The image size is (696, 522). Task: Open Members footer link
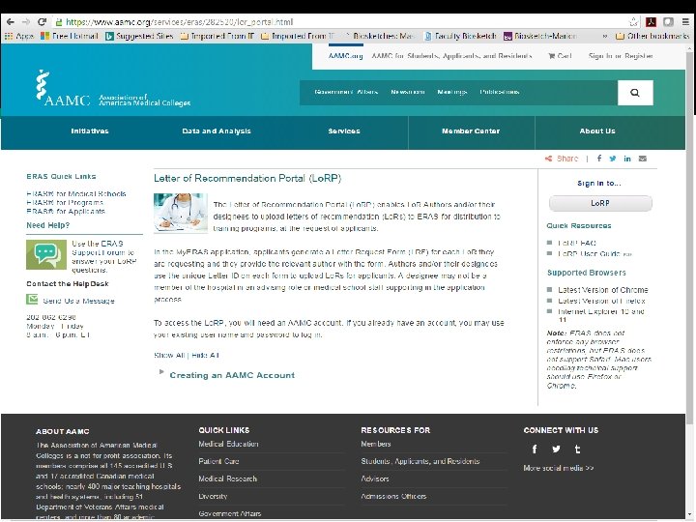click(375, 444)
